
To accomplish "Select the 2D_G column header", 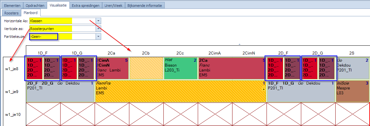I will pos(317,53).
